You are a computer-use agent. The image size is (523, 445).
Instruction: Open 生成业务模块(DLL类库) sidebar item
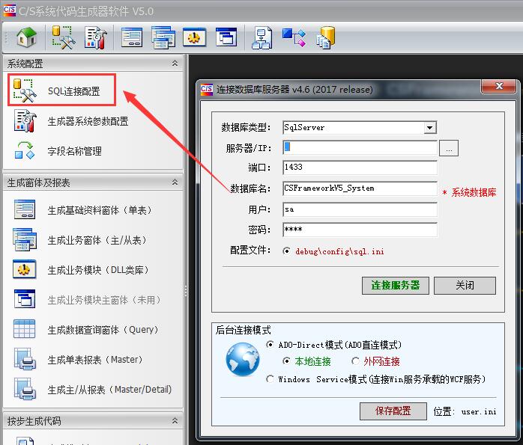point(97,270)
